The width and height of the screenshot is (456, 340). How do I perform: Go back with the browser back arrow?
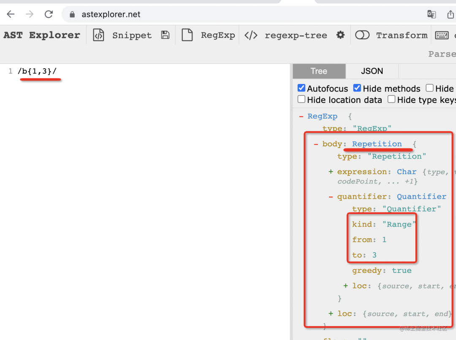[11, 14]
